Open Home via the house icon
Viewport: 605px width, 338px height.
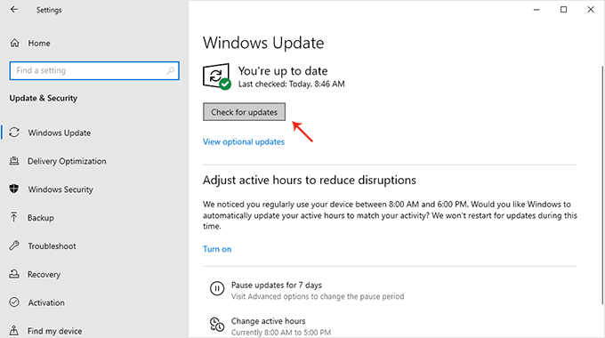[14, 43]
